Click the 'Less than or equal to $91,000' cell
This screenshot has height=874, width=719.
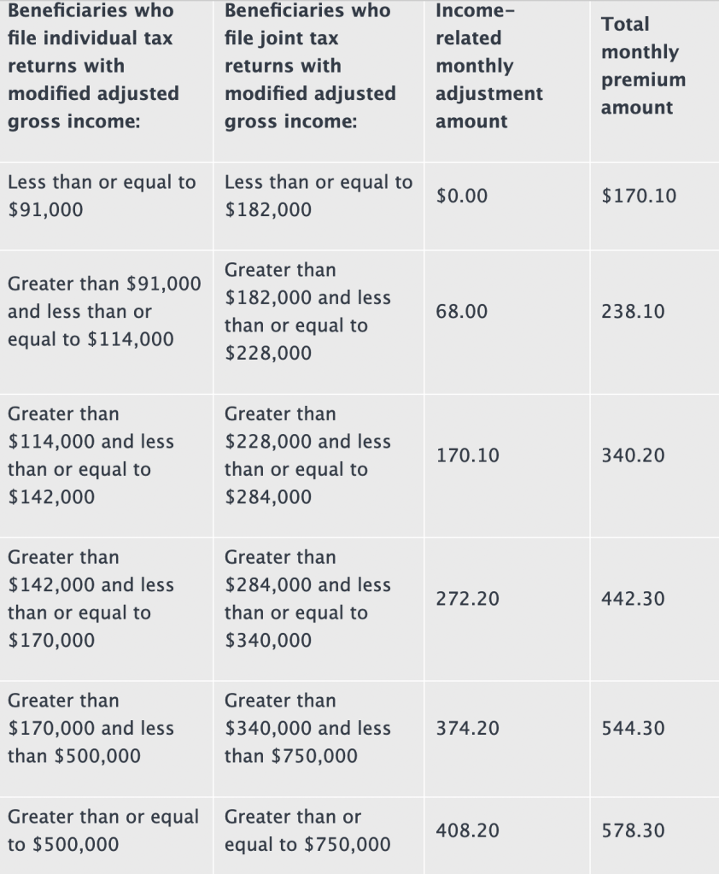coord(102,196)
